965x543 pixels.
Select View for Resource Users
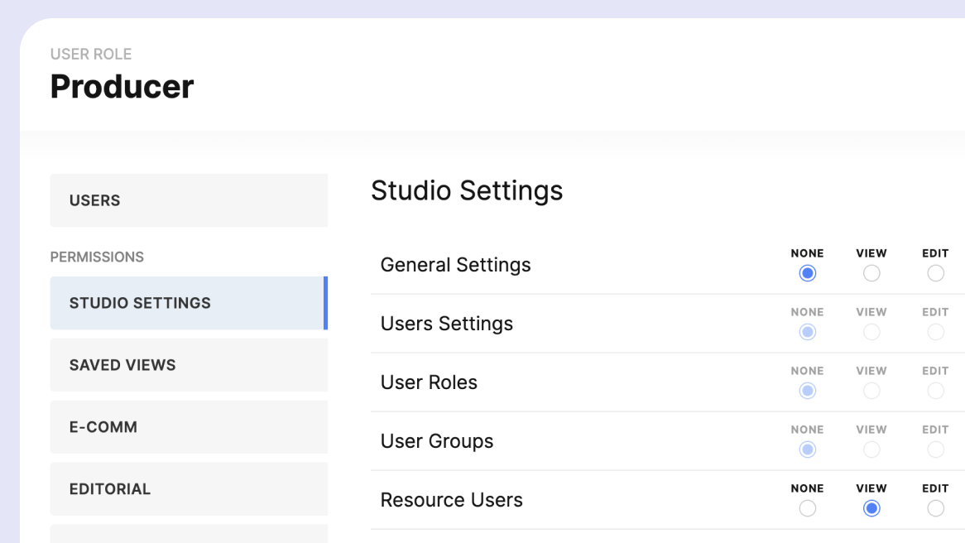[x=871, y=508]
